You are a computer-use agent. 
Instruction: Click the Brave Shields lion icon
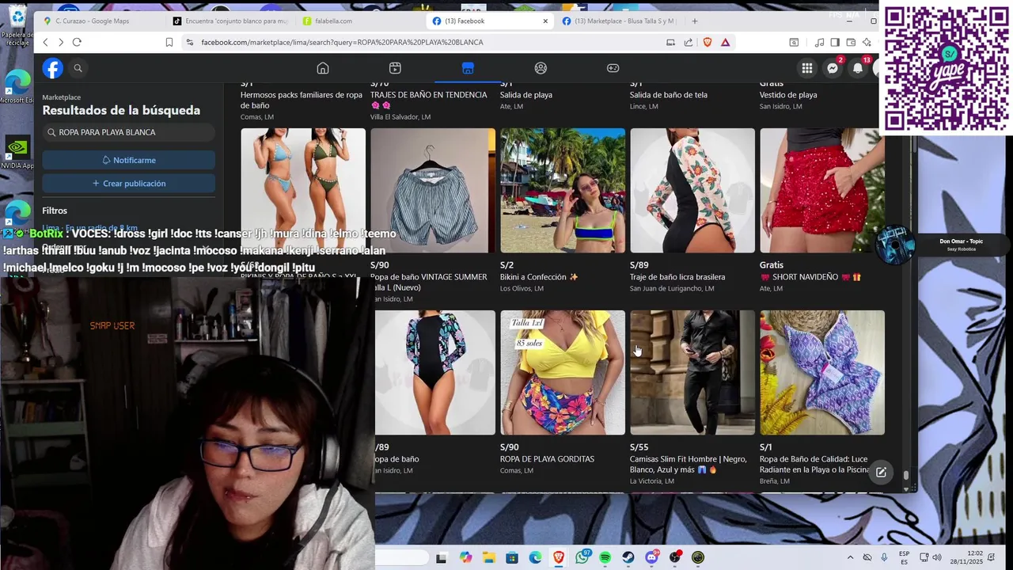pos(708,42)
